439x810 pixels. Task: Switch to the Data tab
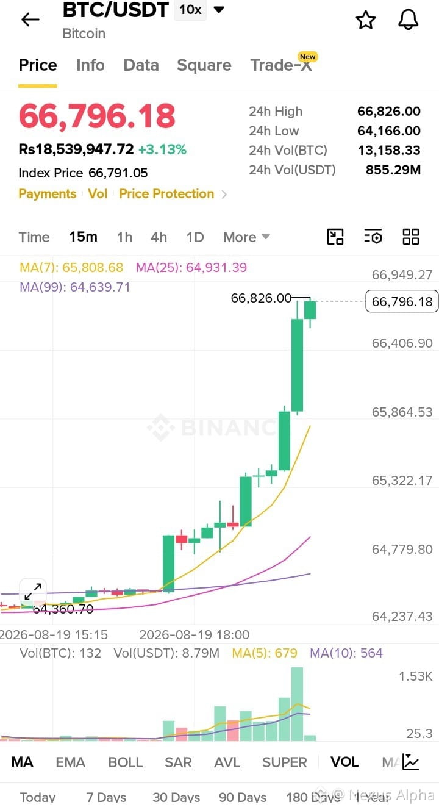click(141, 65)
